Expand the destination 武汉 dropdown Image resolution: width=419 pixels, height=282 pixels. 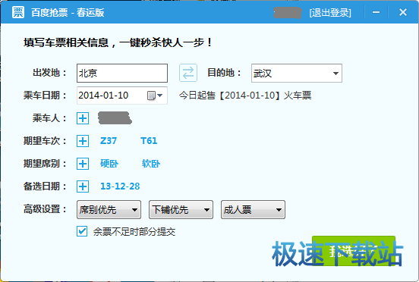(336, 73)
